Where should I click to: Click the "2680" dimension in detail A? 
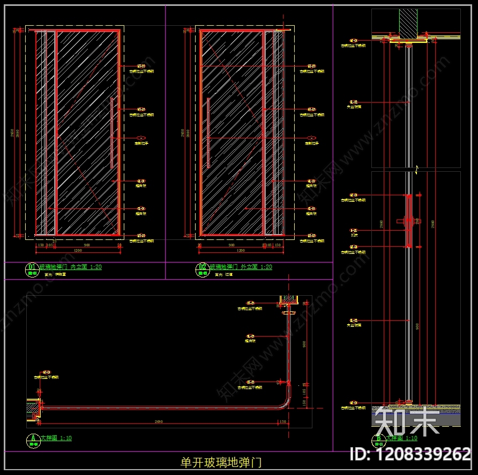(159, 421)
